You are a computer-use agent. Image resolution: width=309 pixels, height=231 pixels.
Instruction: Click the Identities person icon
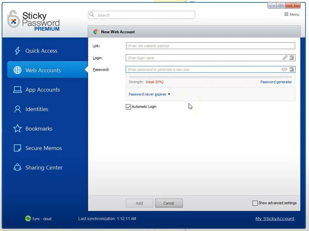coord(17,109)
